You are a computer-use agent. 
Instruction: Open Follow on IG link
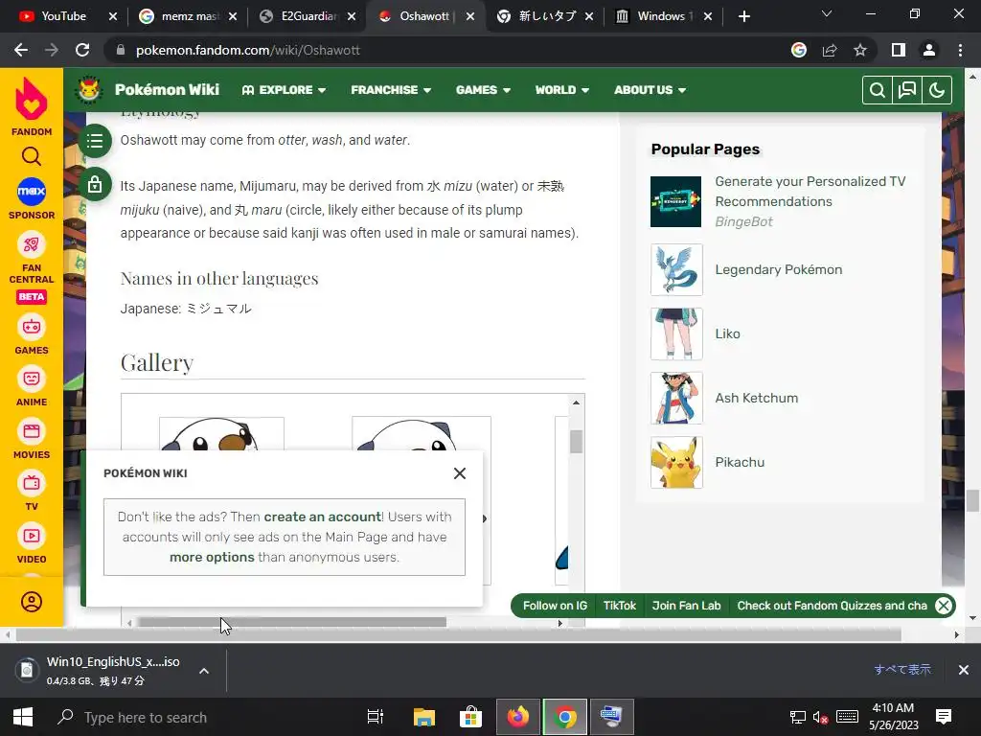(x=555, y=606)
